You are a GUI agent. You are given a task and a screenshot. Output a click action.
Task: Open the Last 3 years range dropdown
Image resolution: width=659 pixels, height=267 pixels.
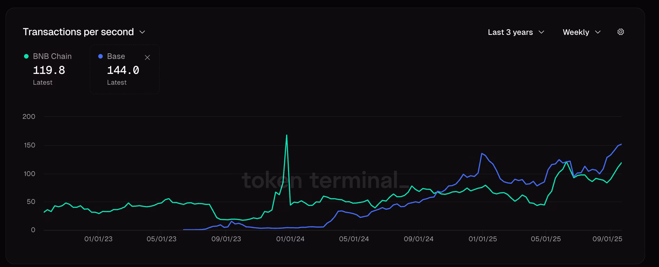pos(516,32)
